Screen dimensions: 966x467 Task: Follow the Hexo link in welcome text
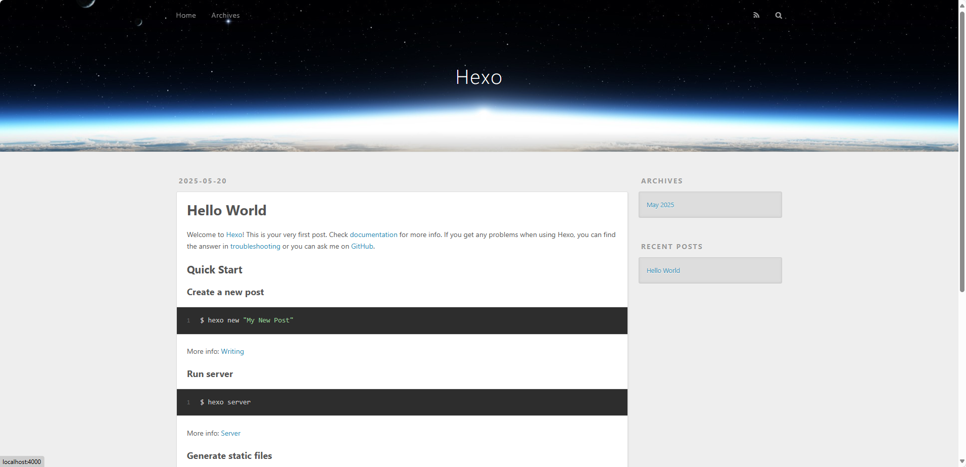point(234,235)
